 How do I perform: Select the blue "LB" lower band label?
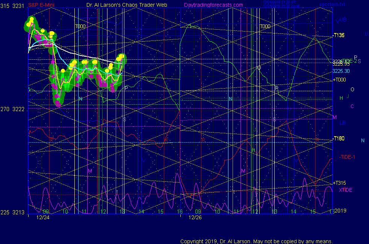click(343, 123)
